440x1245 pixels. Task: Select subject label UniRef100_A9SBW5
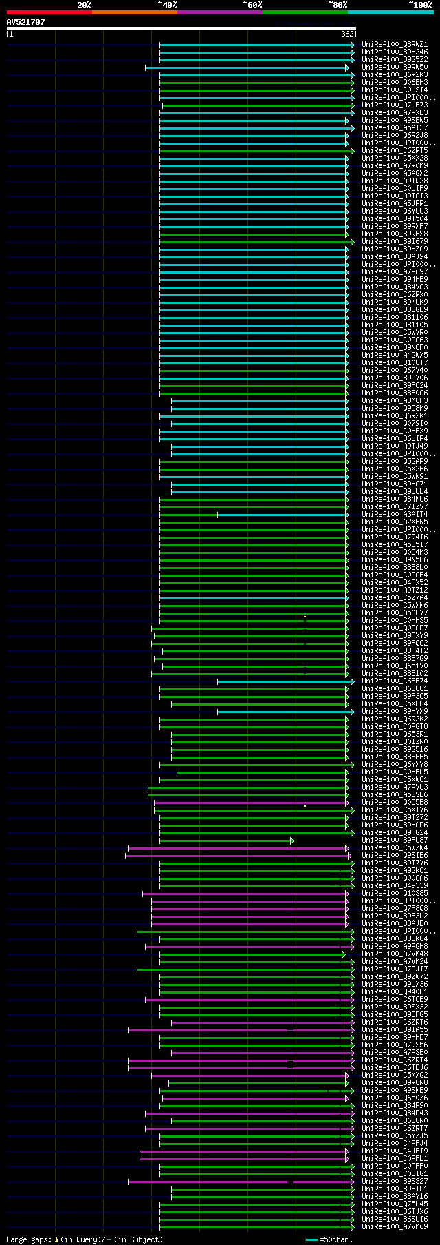point(395,120)
